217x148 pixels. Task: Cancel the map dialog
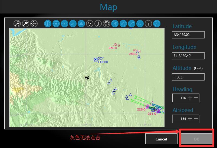(161, 139)
